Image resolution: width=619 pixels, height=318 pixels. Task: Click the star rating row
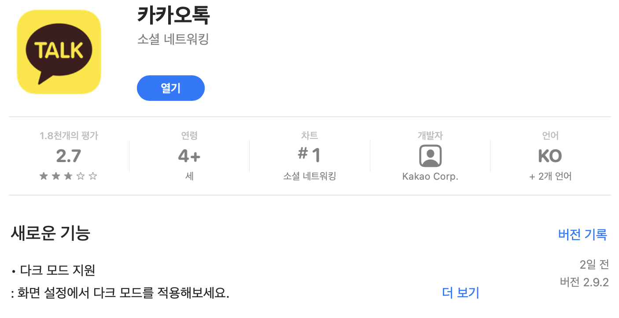68,177
